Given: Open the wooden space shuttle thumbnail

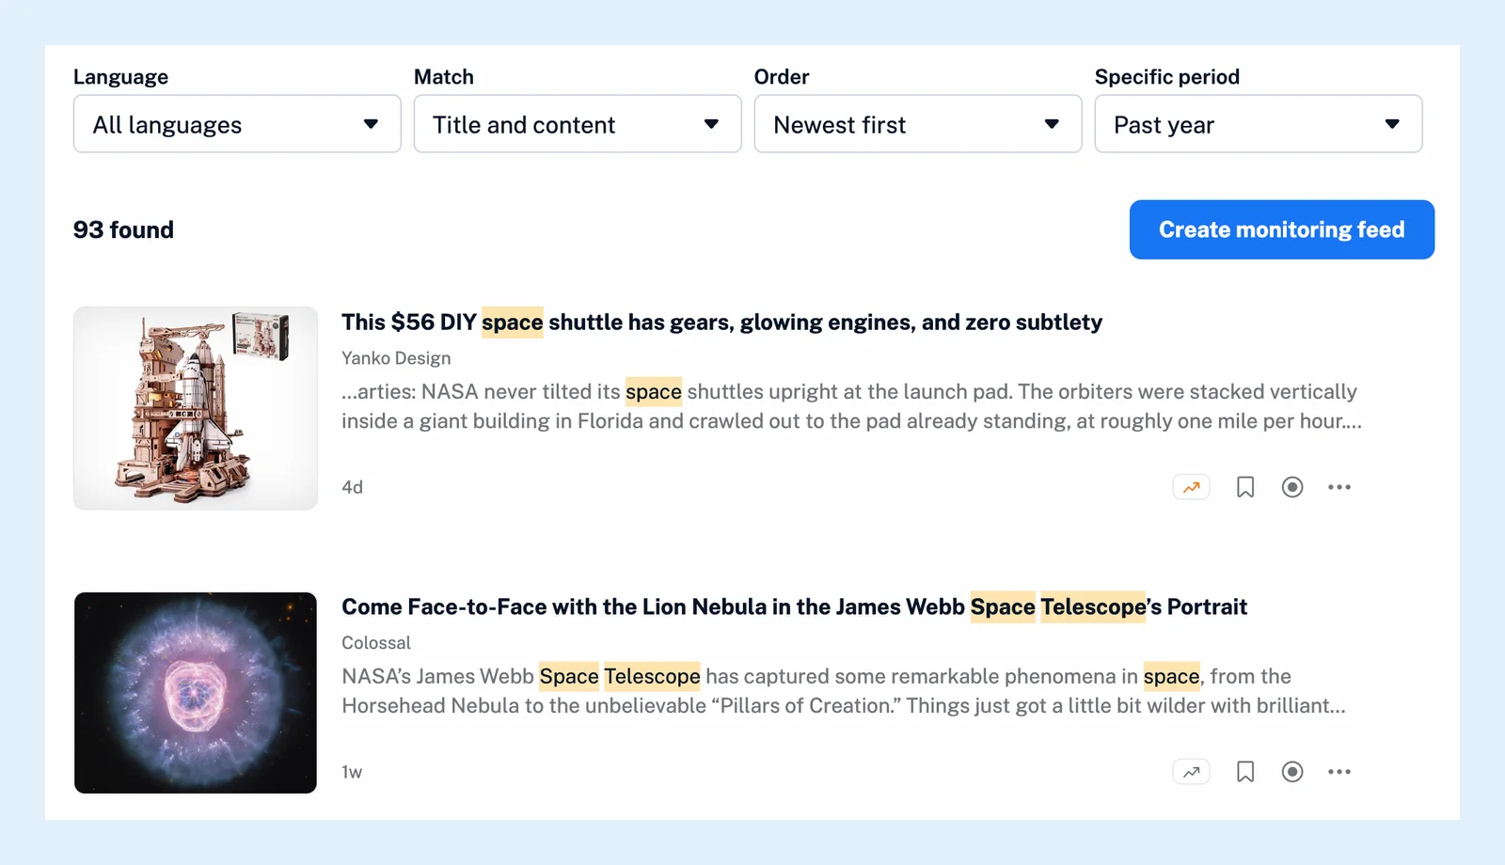Looking at the screenshot, I should (x=196, y=408).
